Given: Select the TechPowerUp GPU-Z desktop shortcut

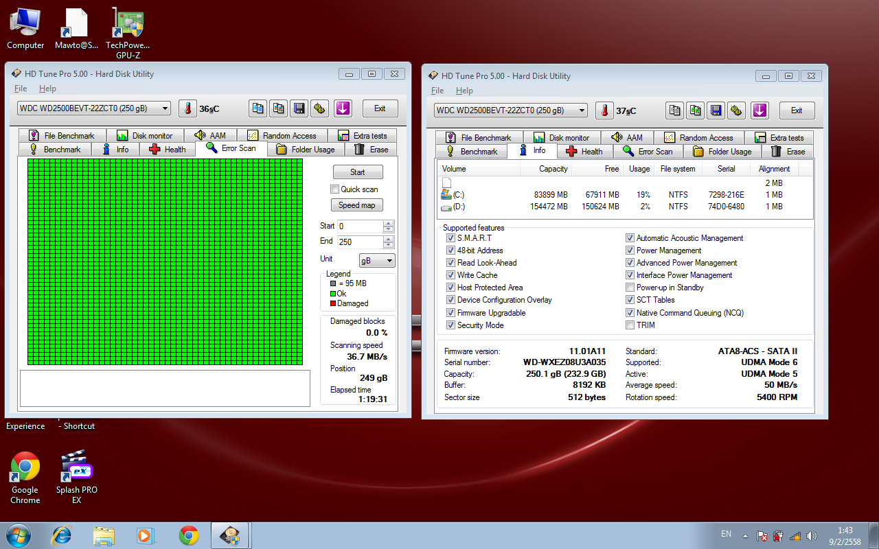Looking at the screenshot, I should coord(128,34).
